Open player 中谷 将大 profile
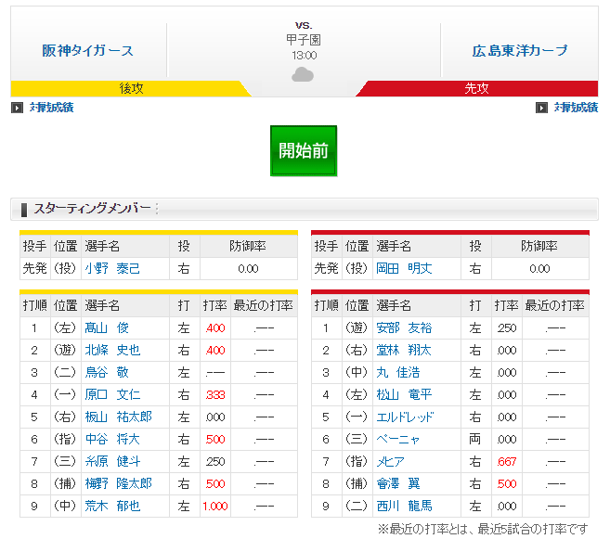 tap(112, 439)
